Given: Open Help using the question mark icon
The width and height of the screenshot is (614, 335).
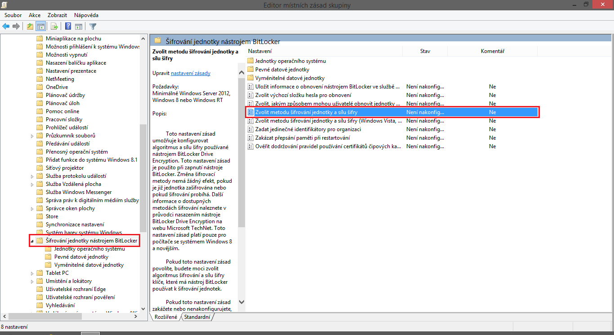Looking at the screenshot, I should (67, 26).
